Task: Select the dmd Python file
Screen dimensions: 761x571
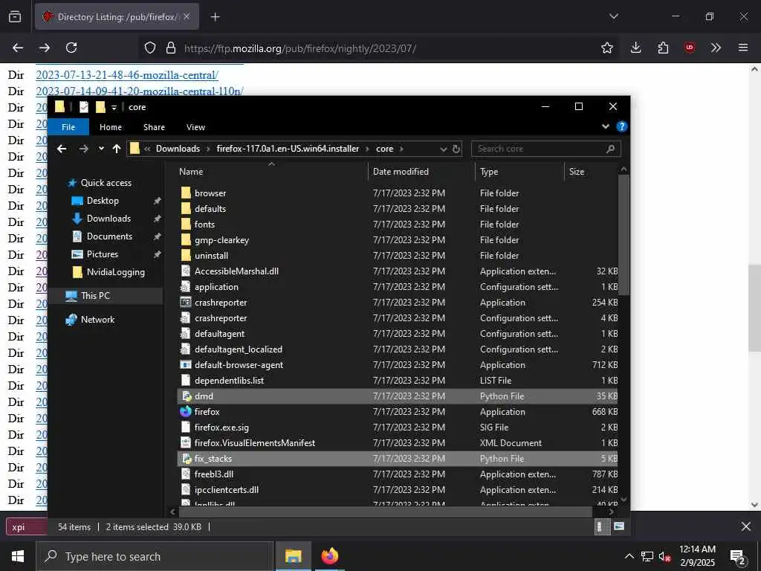Action: point(398,396)
